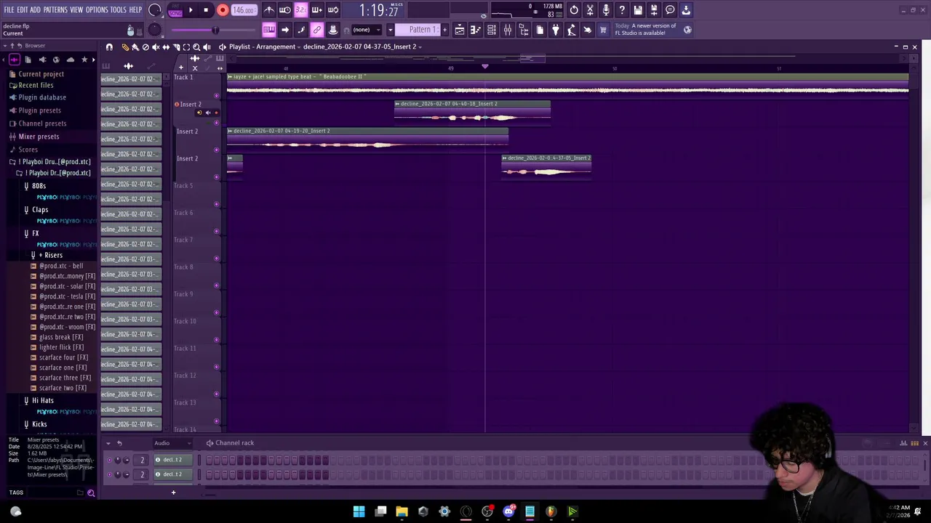Image resolution: width=931 pixels, height=523 pixels.
Task: Toggle countdown before recording 3.2.1
Action: 300,10
